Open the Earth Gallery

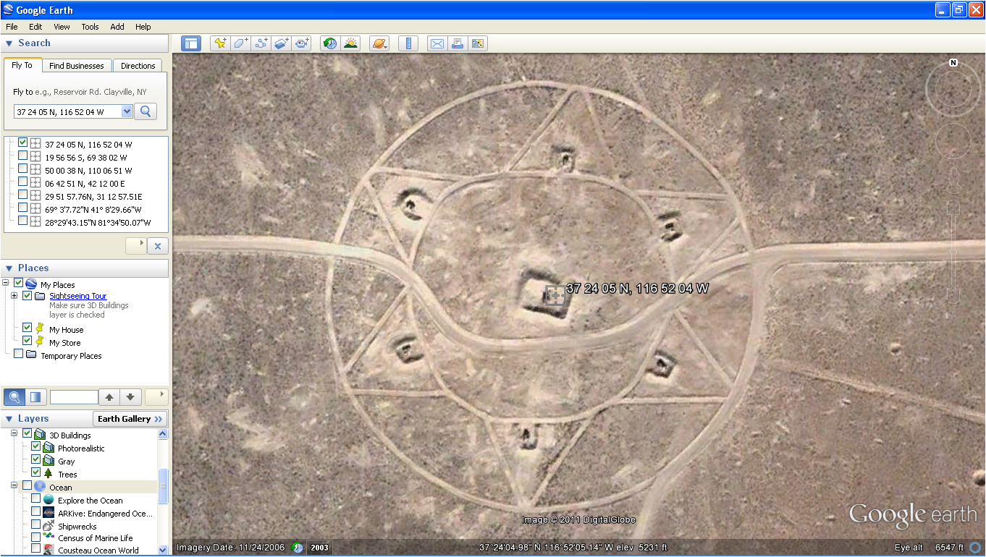pos(130,418)
